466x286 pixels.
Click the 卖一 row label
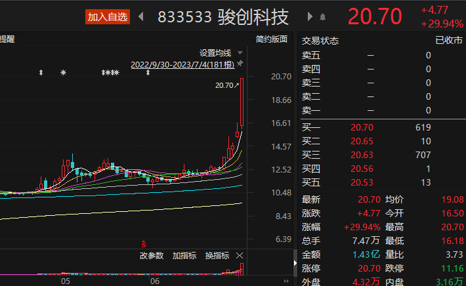click(x=311, y=110)
